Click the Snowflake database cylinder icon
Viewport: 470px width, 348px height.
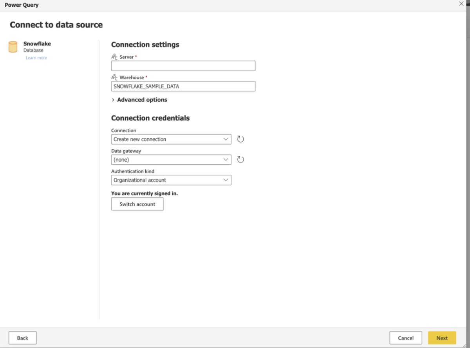coord(13,47)
